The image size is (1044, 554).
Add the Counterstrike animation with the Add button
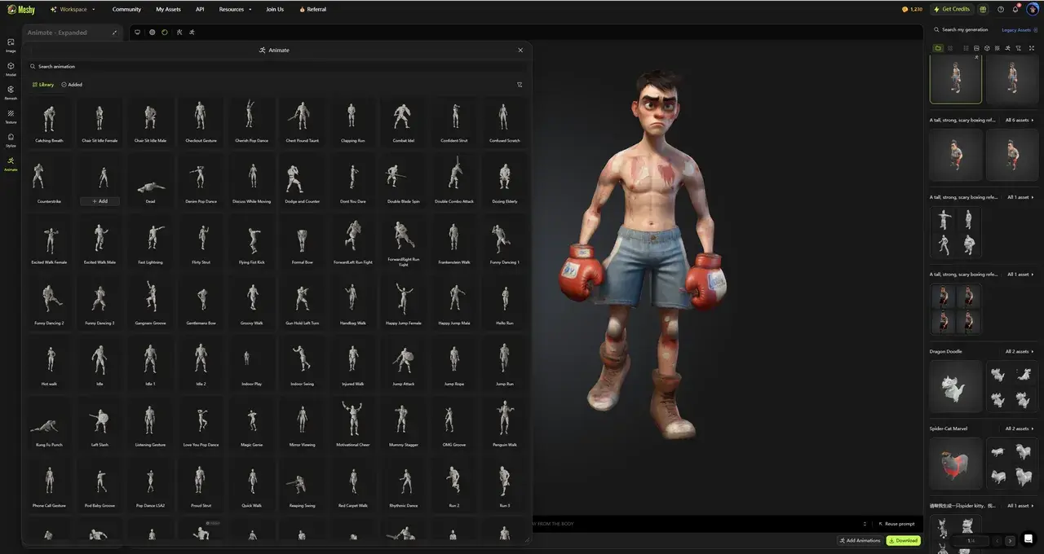point(100,201)
